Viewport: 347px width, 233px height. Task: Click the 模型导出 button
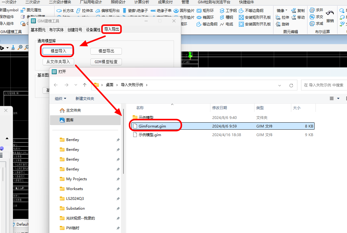click(x=106, y=51)
